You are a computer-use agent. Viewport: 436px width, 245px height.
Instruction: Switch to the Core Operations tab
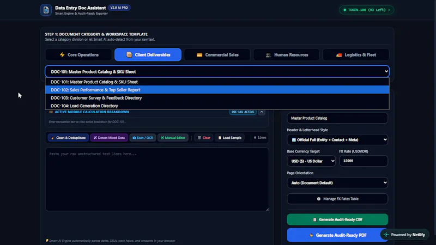[x=78, y=55]
